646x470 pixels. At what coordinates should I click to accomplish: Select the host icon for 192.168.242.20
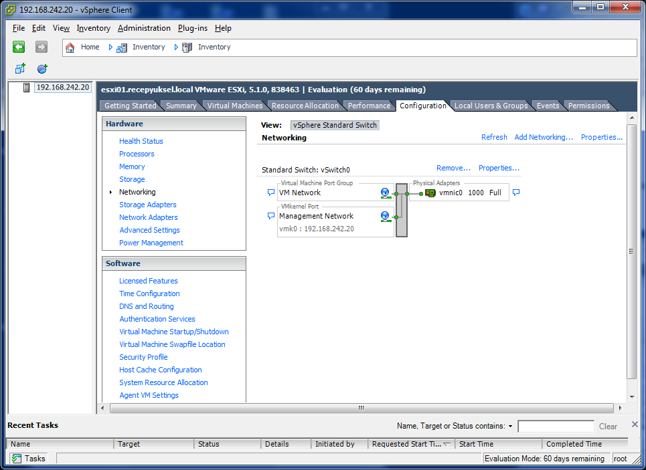26,88
